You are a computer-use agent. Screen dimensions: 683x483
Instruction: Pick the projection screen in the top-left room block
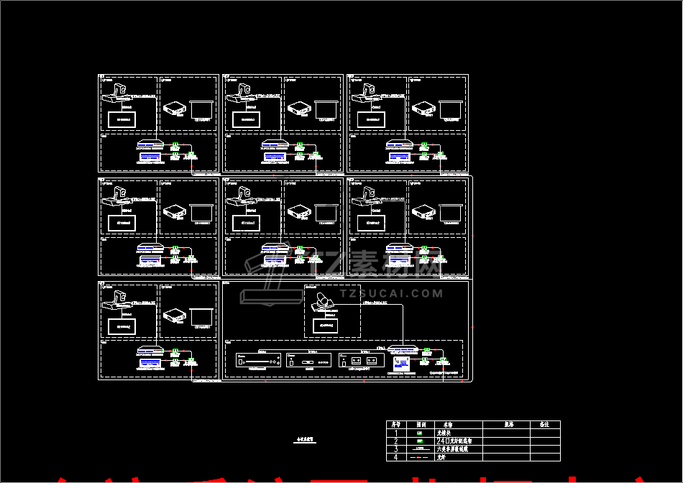click(x=202, y=109)
